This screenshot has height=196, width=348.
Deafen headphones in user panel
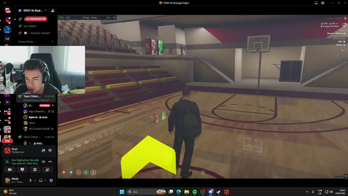tap(41, 180)
